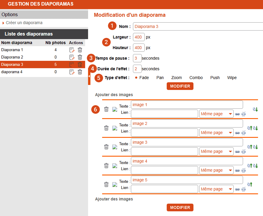Select the Wipe effect type
This screenshot has width=263, height=216.
232,78
